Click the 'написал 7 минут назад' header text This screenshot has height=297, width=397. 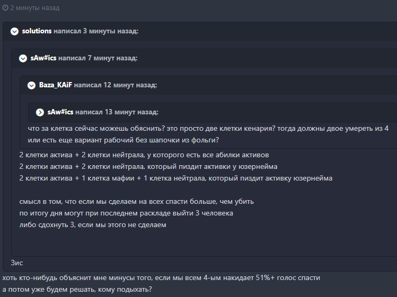click(98, 58)
